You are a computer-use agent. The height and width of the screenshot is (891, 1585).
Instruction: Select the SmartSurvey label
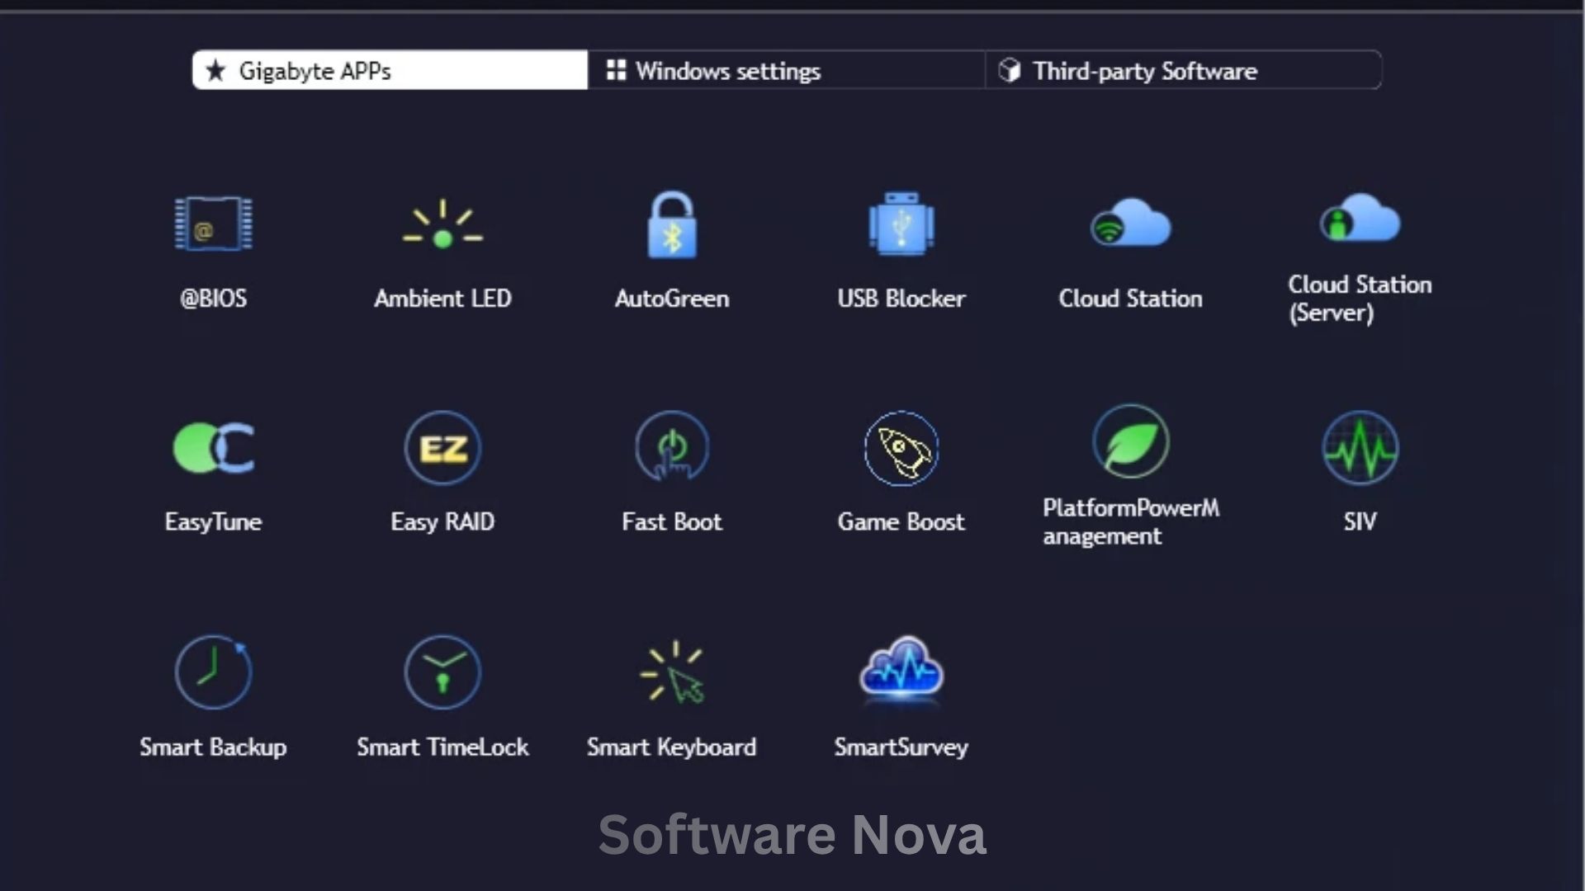pyautogui.click(x=901, y=747)
